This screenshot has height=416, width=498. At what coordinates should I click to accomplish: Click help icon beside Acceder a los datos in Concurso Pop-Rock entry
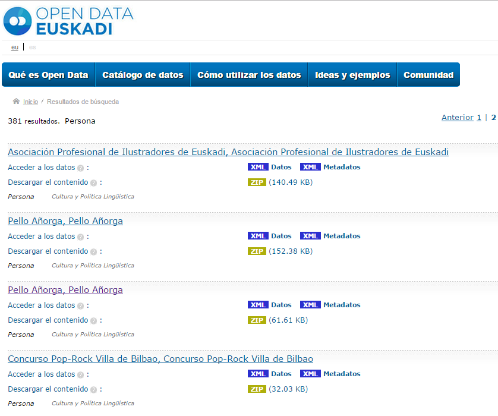(81, 375)
